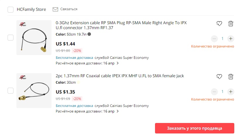
Task: Click the Связаться link
Action: coord(69,9)
